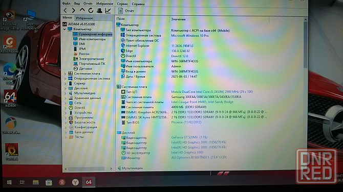Open File Explorer from taskbar
The width and height of the screenshot is (343, 192).
point(36,182)
